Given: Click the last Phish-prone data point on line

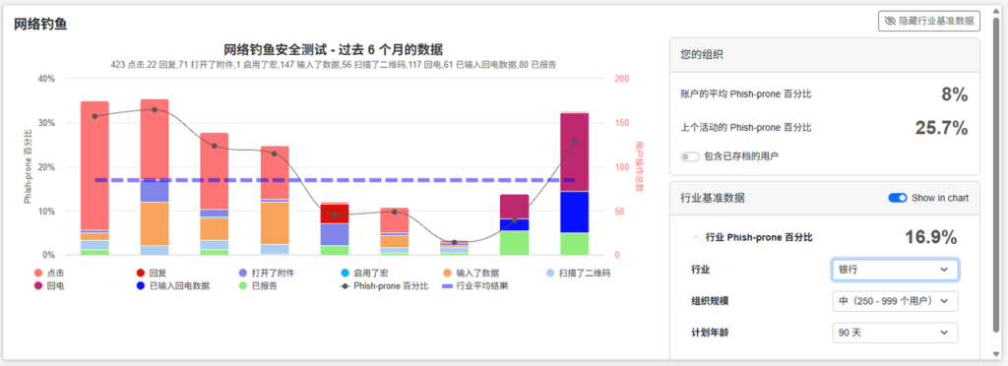Looking at the screenshot, I should (x=575, y=142).
